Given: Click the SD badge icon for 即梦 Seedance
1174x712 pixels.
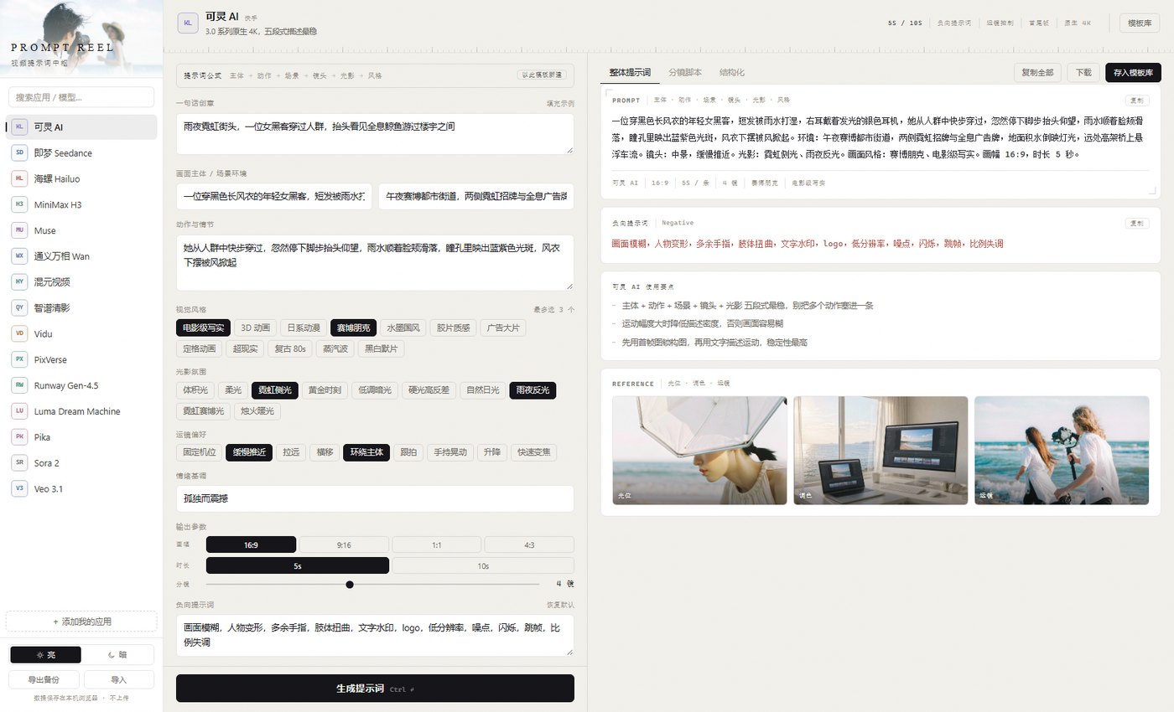Looking at the screenshot, I should [19, 153].
